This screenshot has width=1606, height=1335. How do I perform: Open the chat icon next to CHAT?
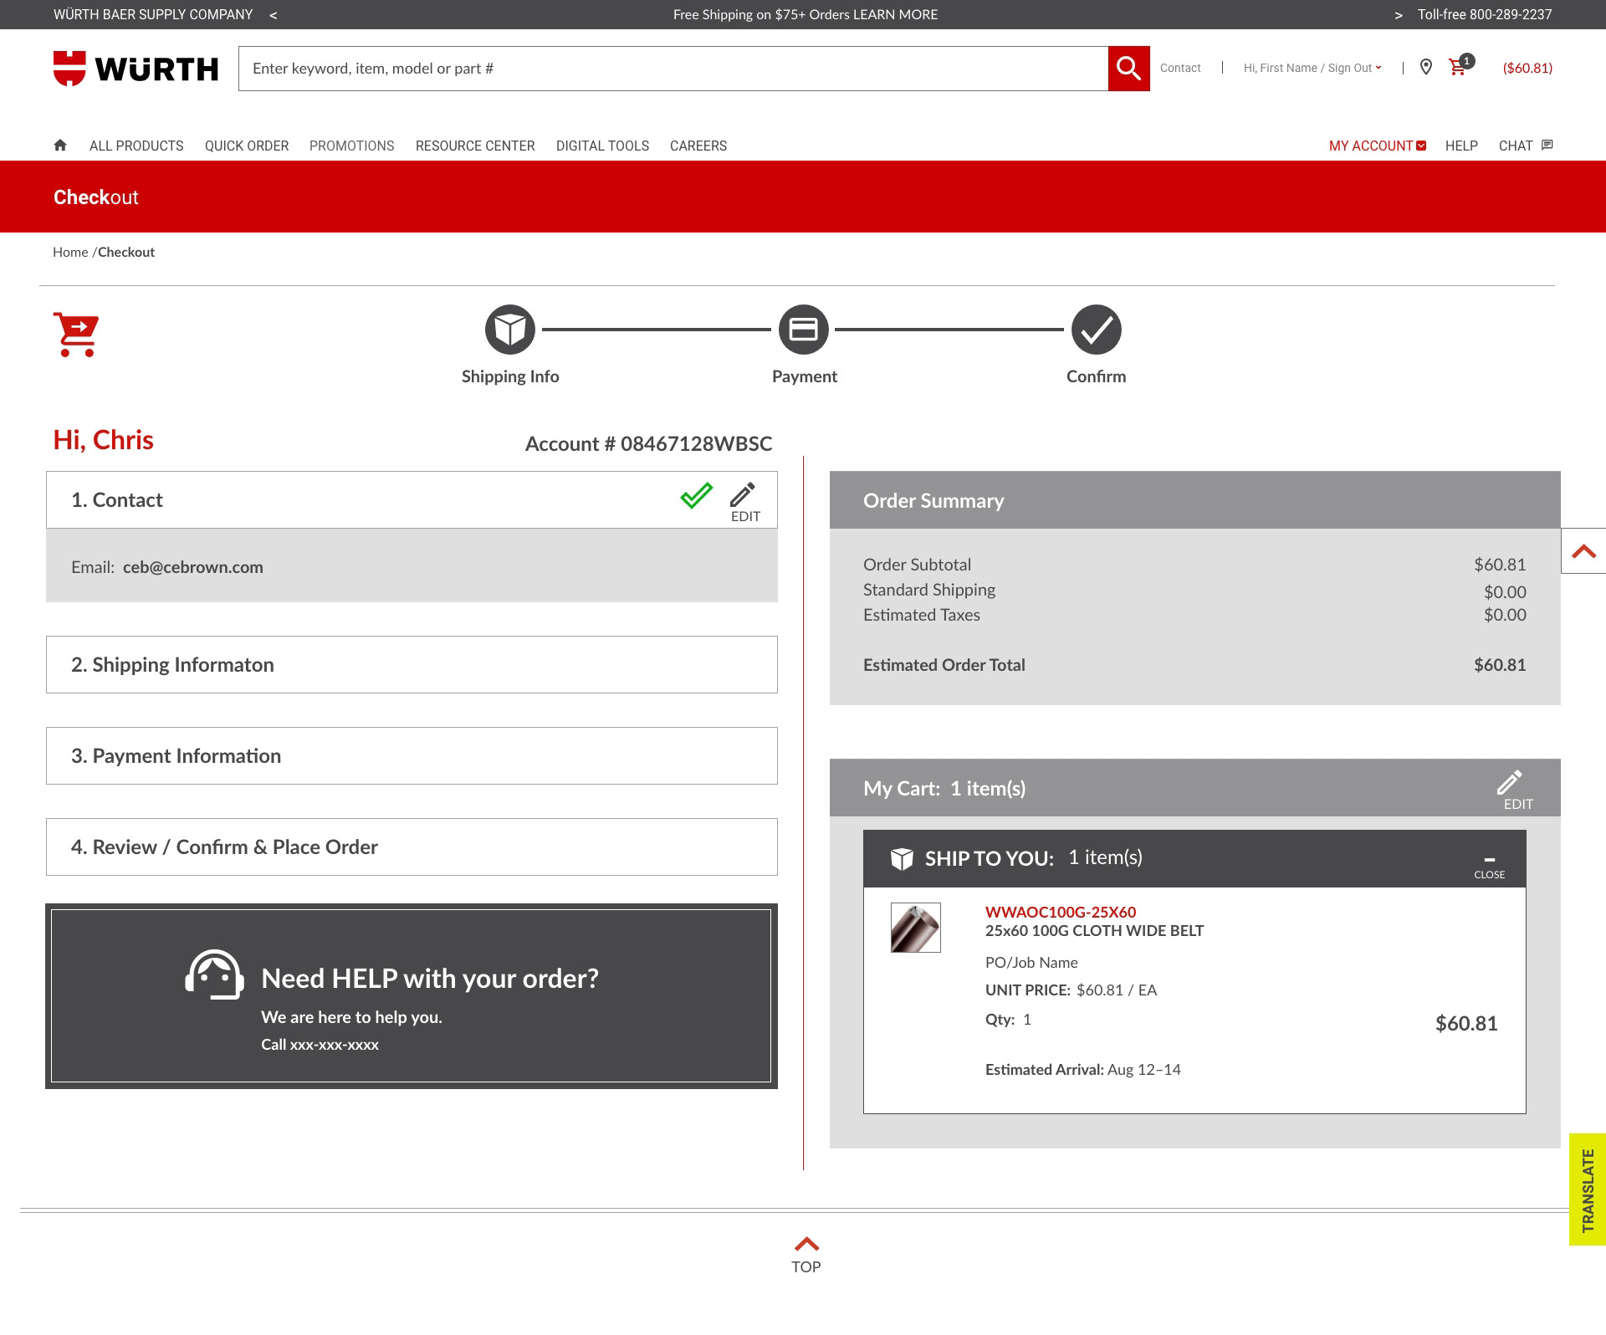[x=1547, y=145]
